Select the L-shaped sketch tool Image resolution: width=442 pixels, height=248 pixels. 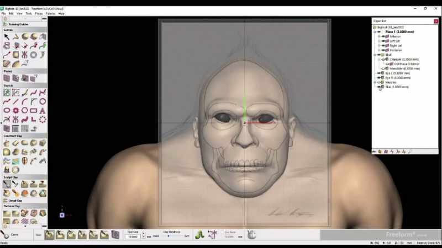point(34,120)
